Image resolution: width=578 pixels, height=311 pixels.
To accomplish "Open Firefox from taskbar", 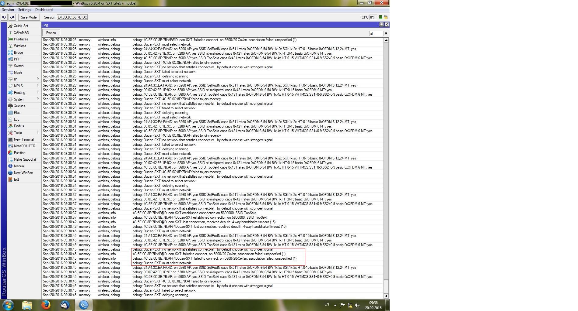I will [x=46, y=305].
